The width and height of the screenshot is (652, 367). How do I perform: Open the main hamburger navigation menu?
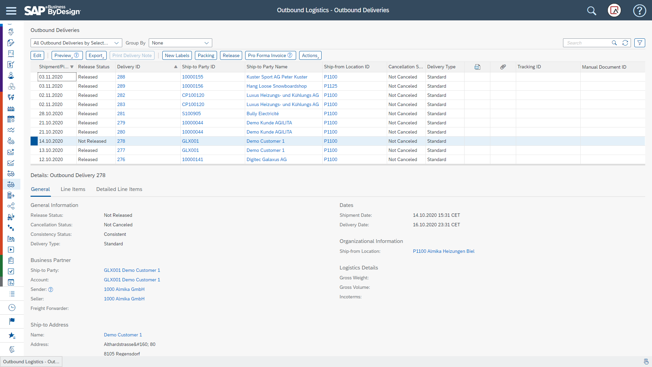coord(11,11)
